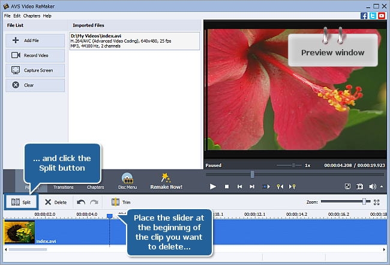Select the imported file index.avi entry
Viewport: 390px width, 265px height.
134,41
